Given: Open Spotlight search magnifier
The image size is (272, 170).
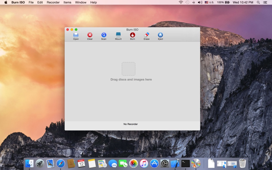Looking at the screenshot, I should click(x=258, y=2).
